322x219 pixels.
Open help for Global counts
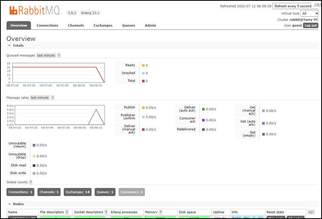[x=31, y=182]
